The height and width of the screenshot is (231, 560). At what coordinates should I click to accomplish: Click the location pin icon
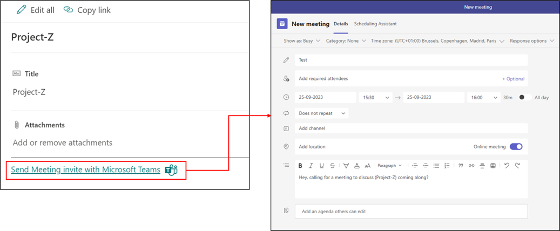click(x=286, y=146)
